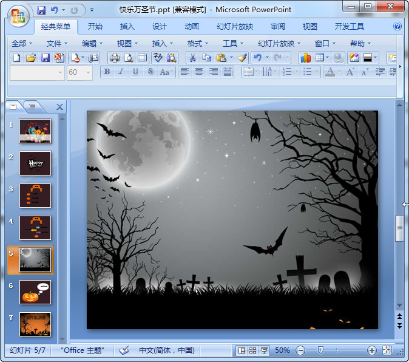Insert a chart using the chart icon
The width and height of the screenshot is (409, 362).
(305, 58)
